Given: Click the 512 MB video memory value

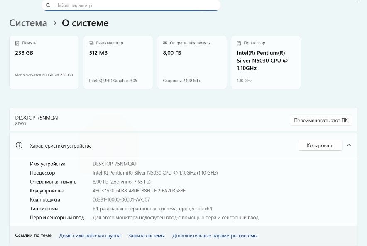Looking at the screenshot, I should click(x=98, y=53).
